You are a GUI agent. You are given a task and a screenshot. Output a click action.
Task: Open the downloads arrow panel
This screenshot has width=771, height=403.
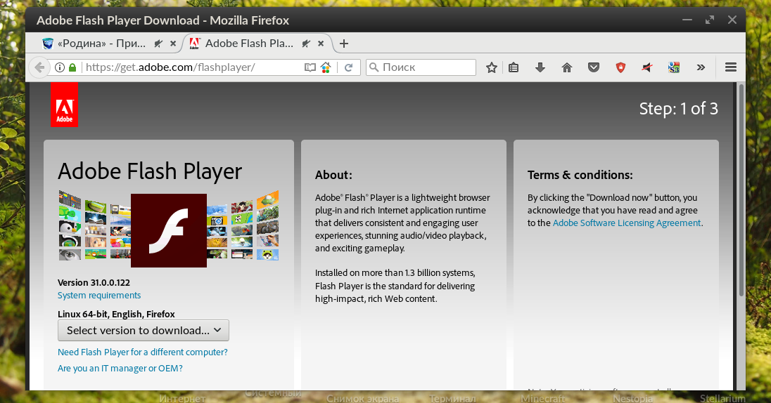[x=540, y=67]
